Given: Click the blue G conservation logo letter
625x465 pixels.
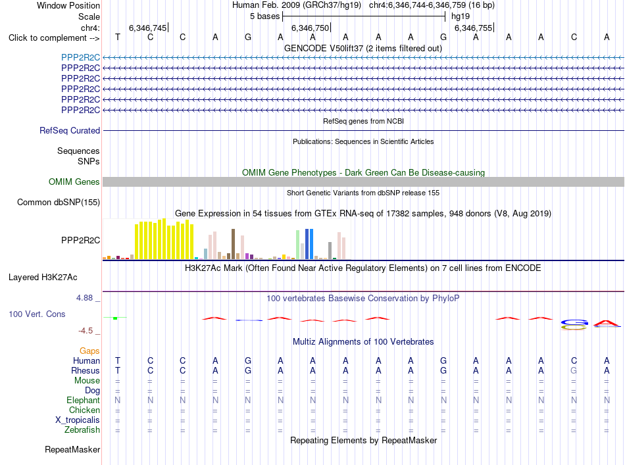Looking at the screenshot, I should tap(574, 322).
